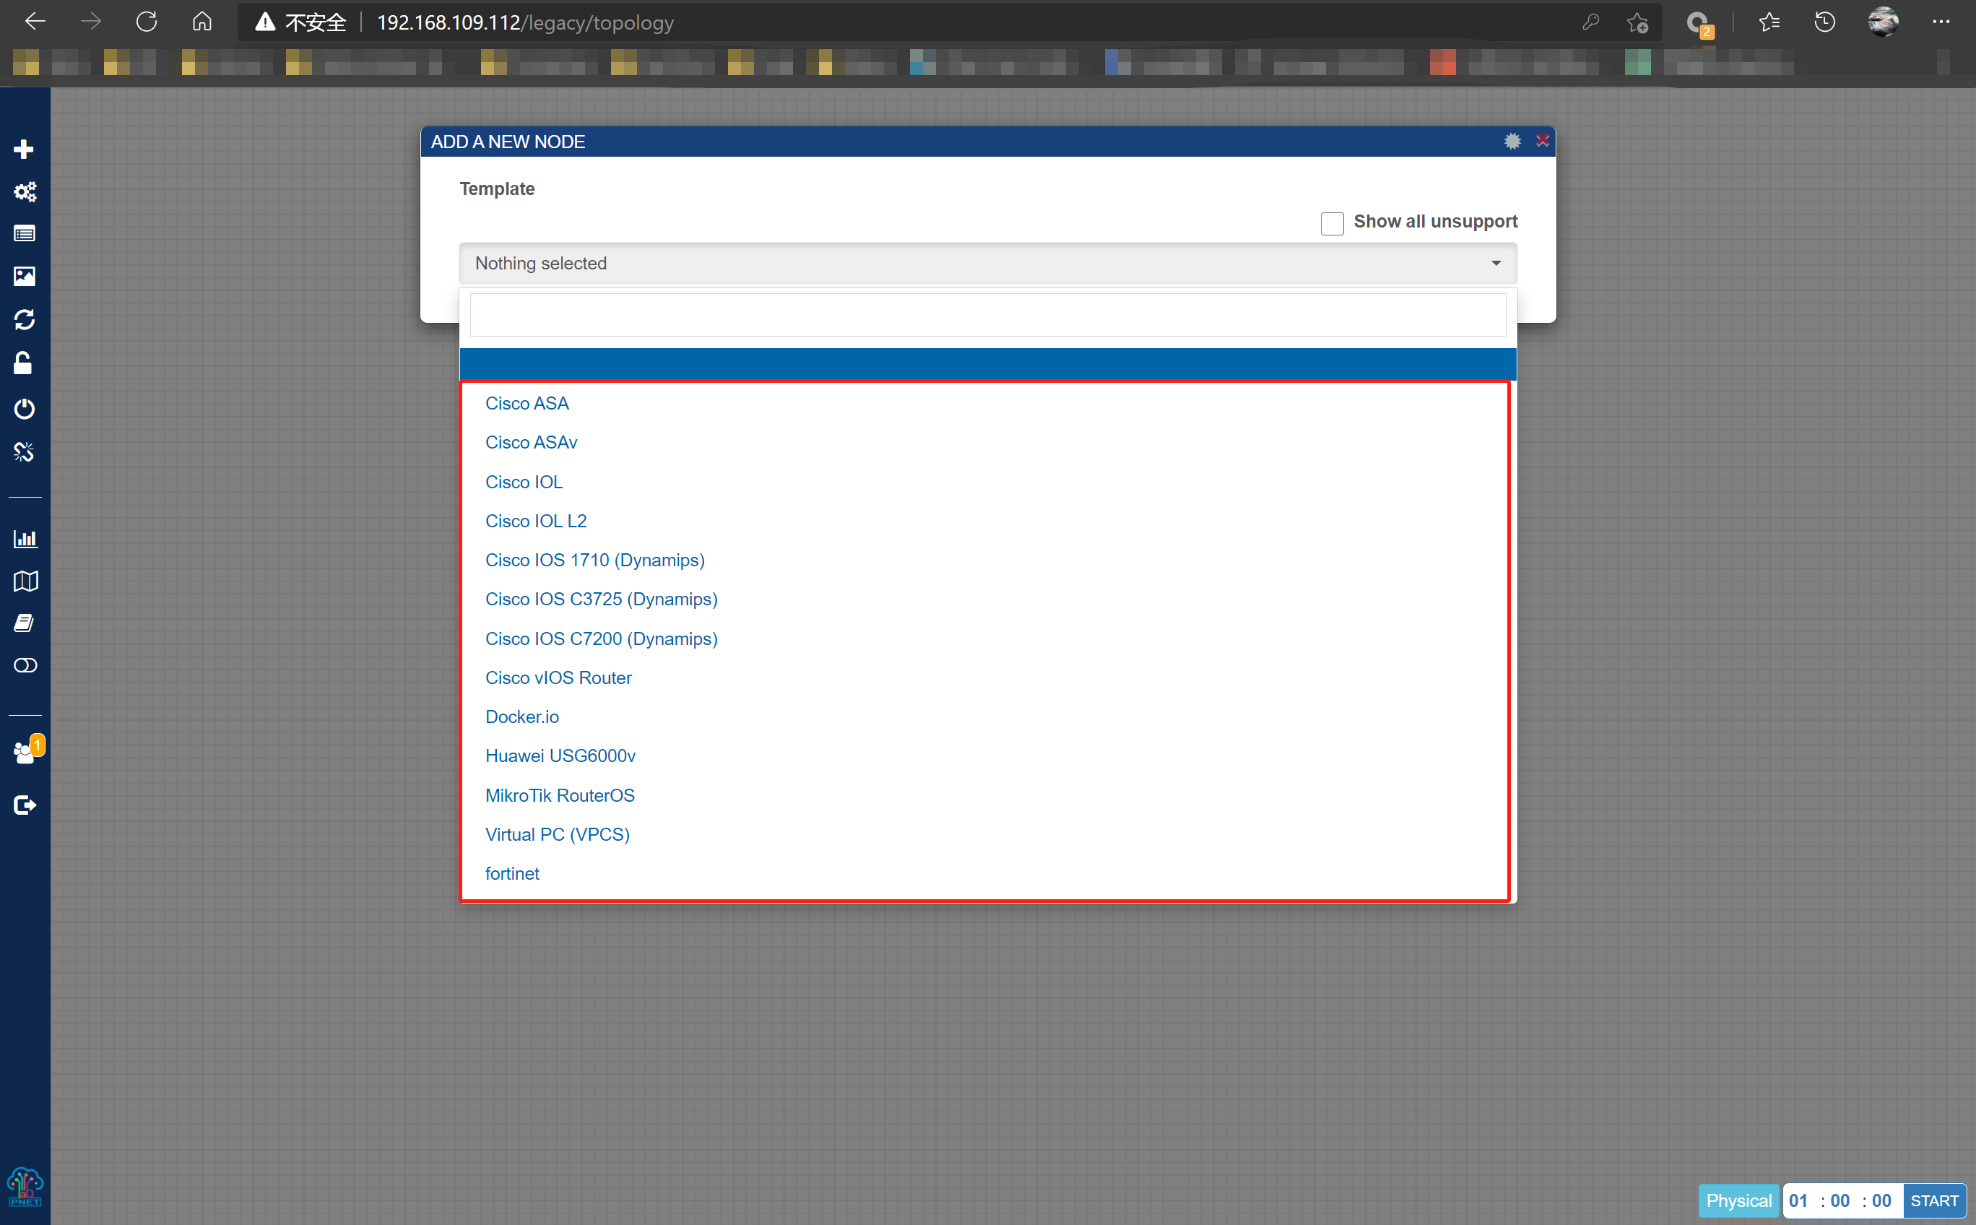Select the blank highlighted option in template list
The width and height of the screenshot is (1976, 1225).
[x=987, y=364]
